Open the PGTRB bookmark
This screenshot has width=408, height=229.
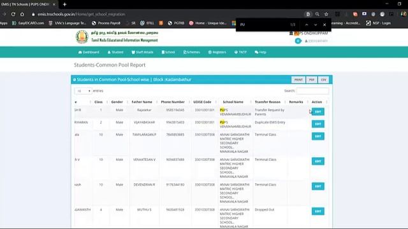coord(176,23)
